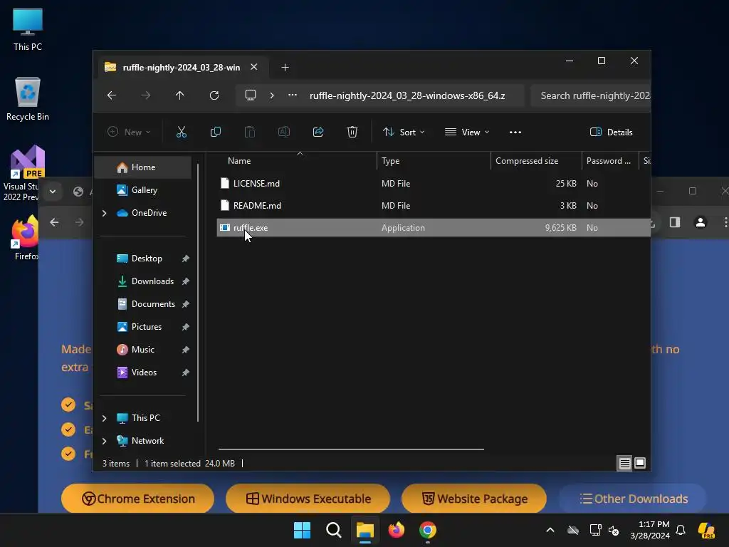Viewport: 729px width, 547px height.
Task: Open taskbar Search magnifier
Action: point(334,530)
